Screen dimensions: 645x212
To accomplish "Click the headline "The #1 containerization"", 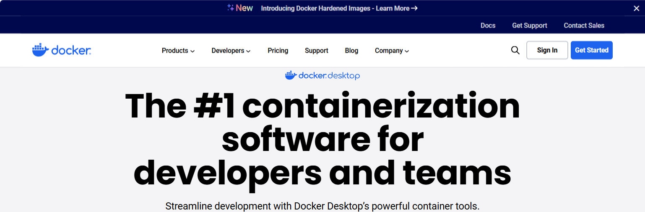I will click(322, 106).
